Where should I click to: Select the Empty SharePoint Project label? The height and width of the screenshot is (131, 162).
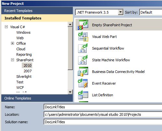[x=112, y=25]
